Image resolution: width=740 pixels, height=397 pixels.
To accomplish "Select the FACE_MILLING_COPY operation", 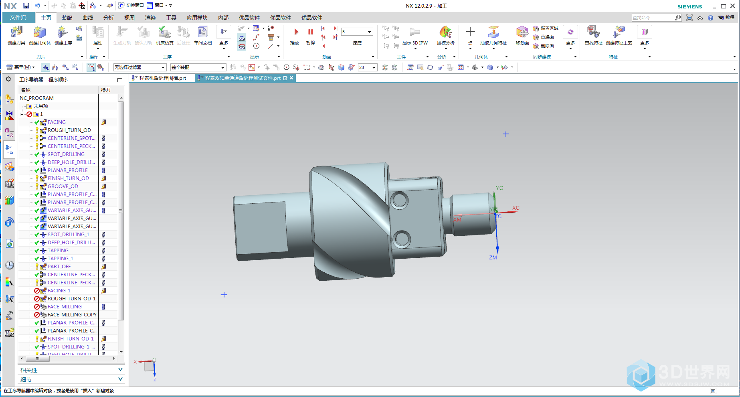I will pyautogui.click(x=72, y=315).
